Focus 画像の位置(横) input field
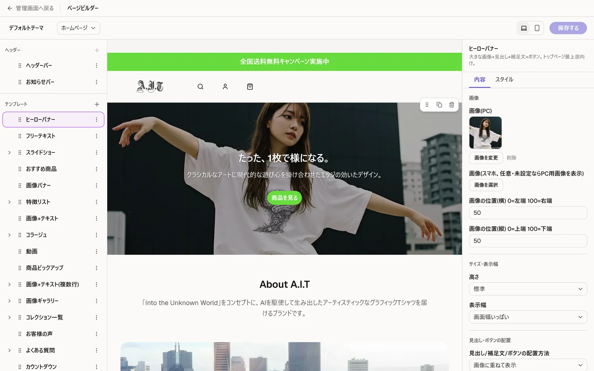The image size is (594, 371). pos(528,213)
